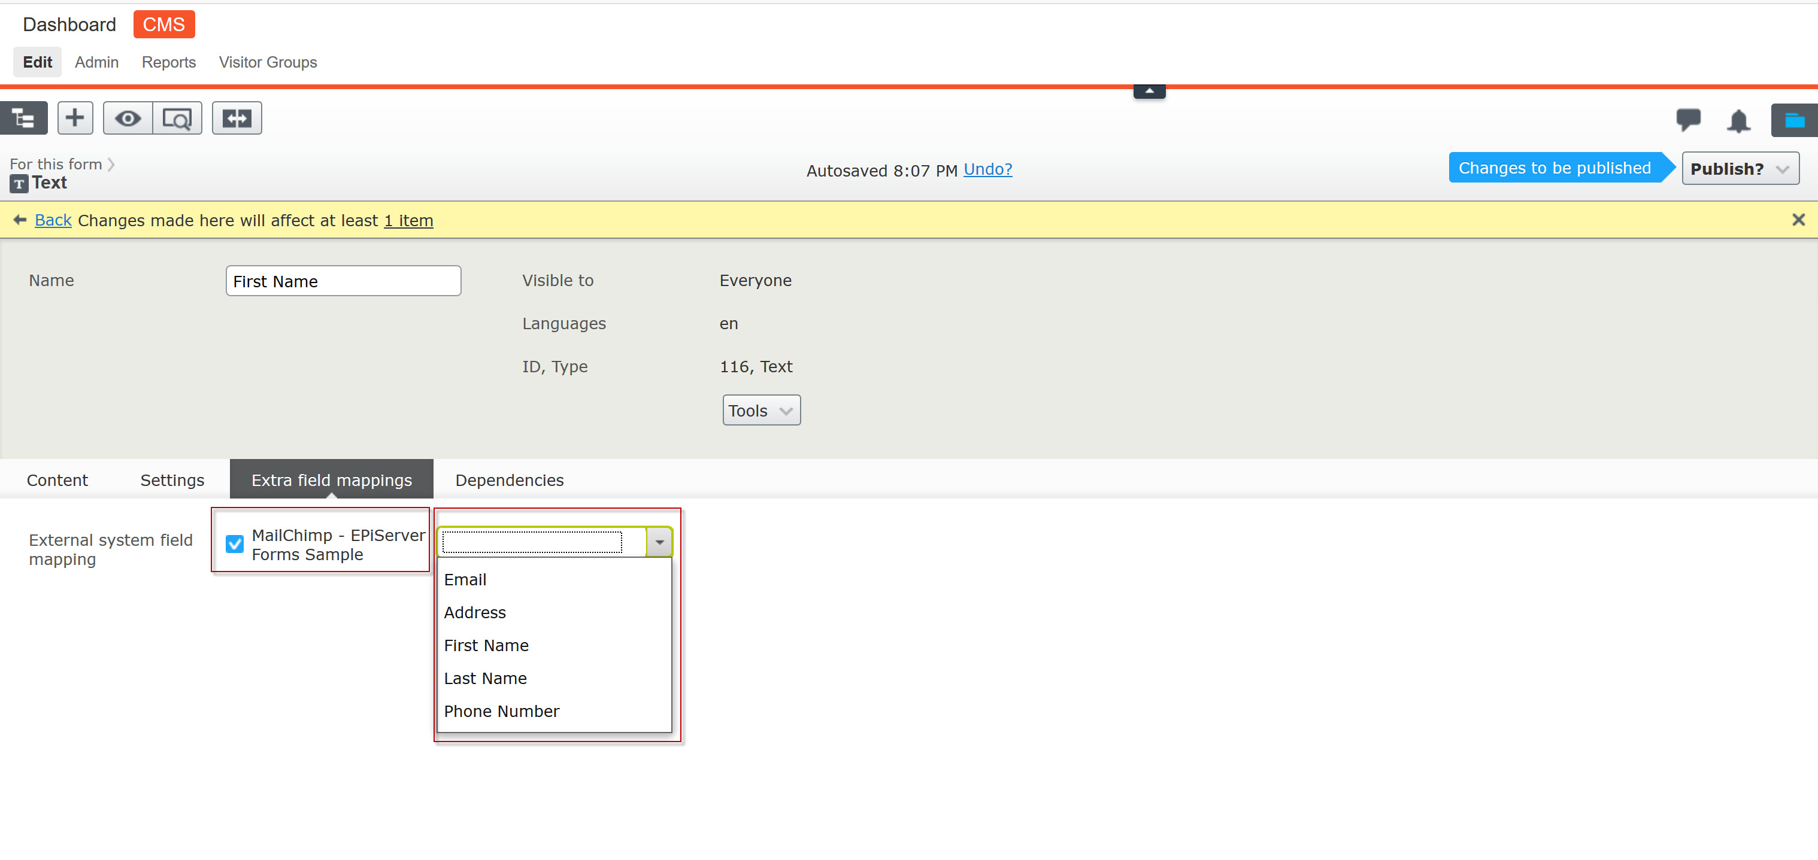The height and width of the screenshot is (860, 1818).
Task: Toggle the assets folder pane icon
Action: click(x=1793, y=120)
